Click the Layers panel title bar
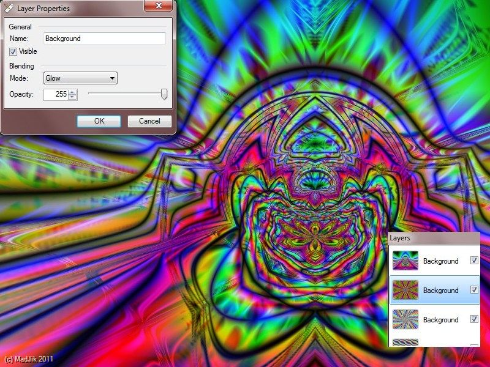490x367 pixels. pos(434,238)
